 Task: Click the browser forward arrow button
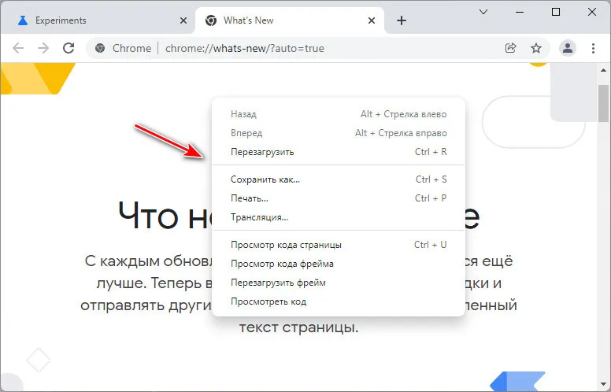pyautogui.click(x=43, y=48)
